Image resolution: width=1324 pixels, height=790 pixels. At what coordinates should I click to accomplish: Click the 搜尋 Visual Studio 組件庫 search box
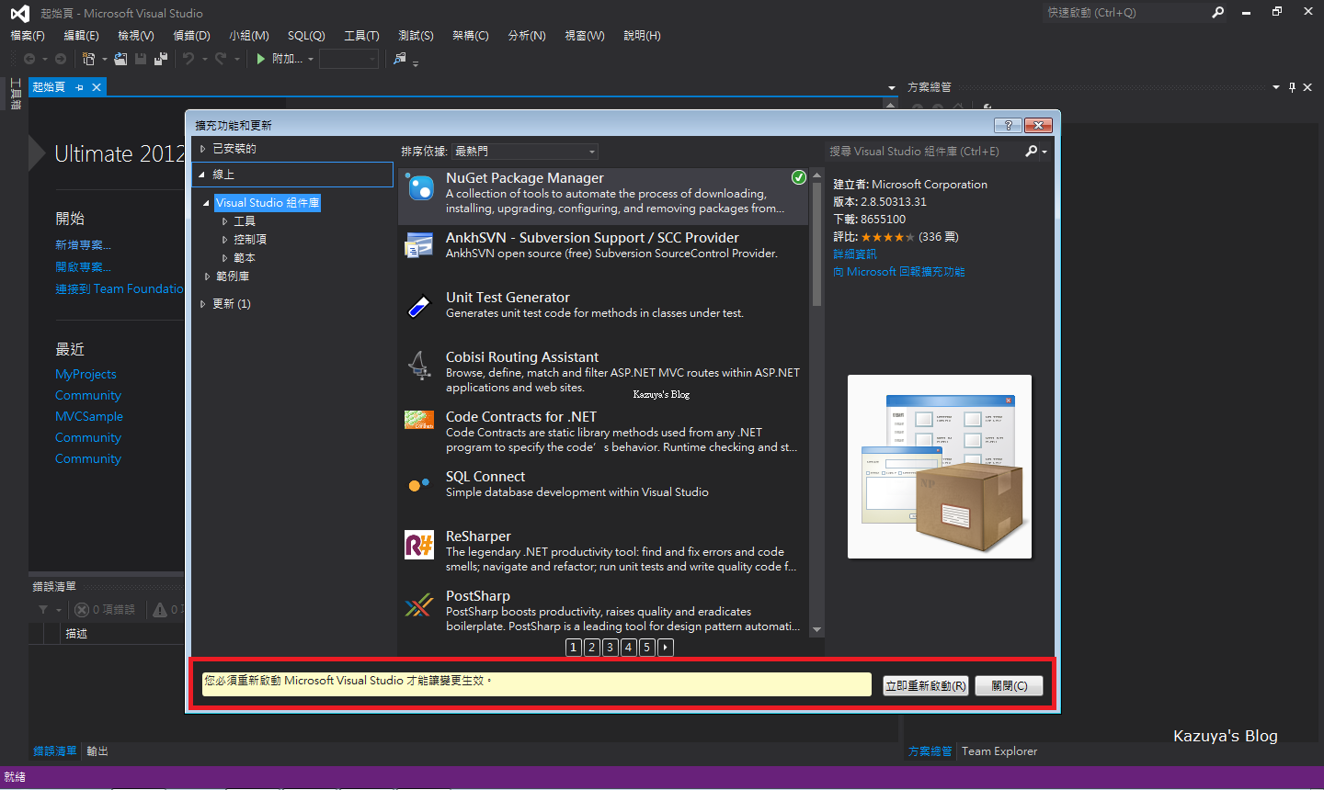922,152
